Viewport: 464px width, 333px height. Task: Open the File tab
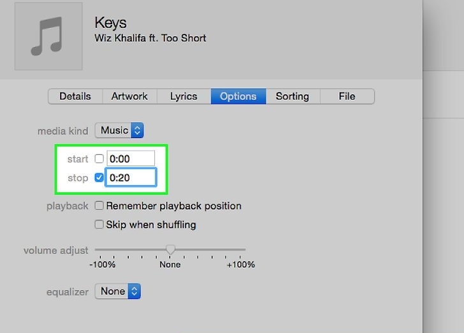tap(347, 96)
